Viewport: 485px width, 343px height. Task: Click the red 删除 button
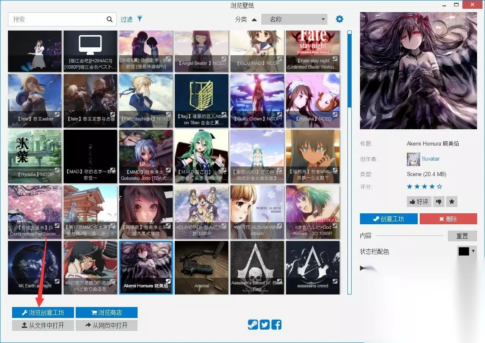448,219
